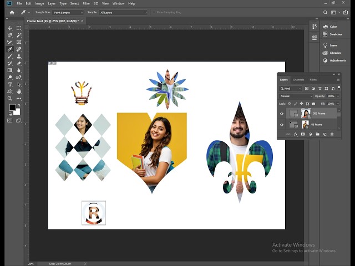Select the Zoom tool
355x266 pixels.
point(10,99)
